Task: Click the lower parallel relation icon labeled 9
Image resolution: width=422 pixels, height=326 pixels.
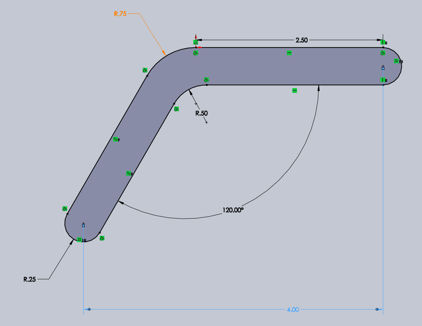Action: [129, 173]
